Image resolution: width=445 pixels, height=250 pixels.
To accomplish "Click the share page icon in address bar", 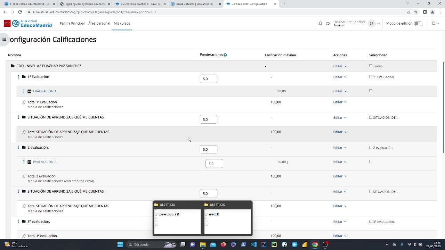I will click(408, 12).
